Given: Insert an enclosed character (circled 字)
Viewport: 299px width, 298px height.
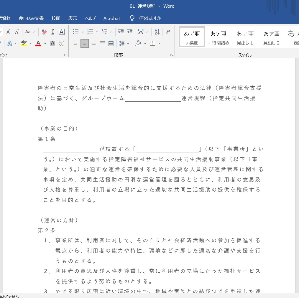Looking at the screenshot, I should pos(61,43).
